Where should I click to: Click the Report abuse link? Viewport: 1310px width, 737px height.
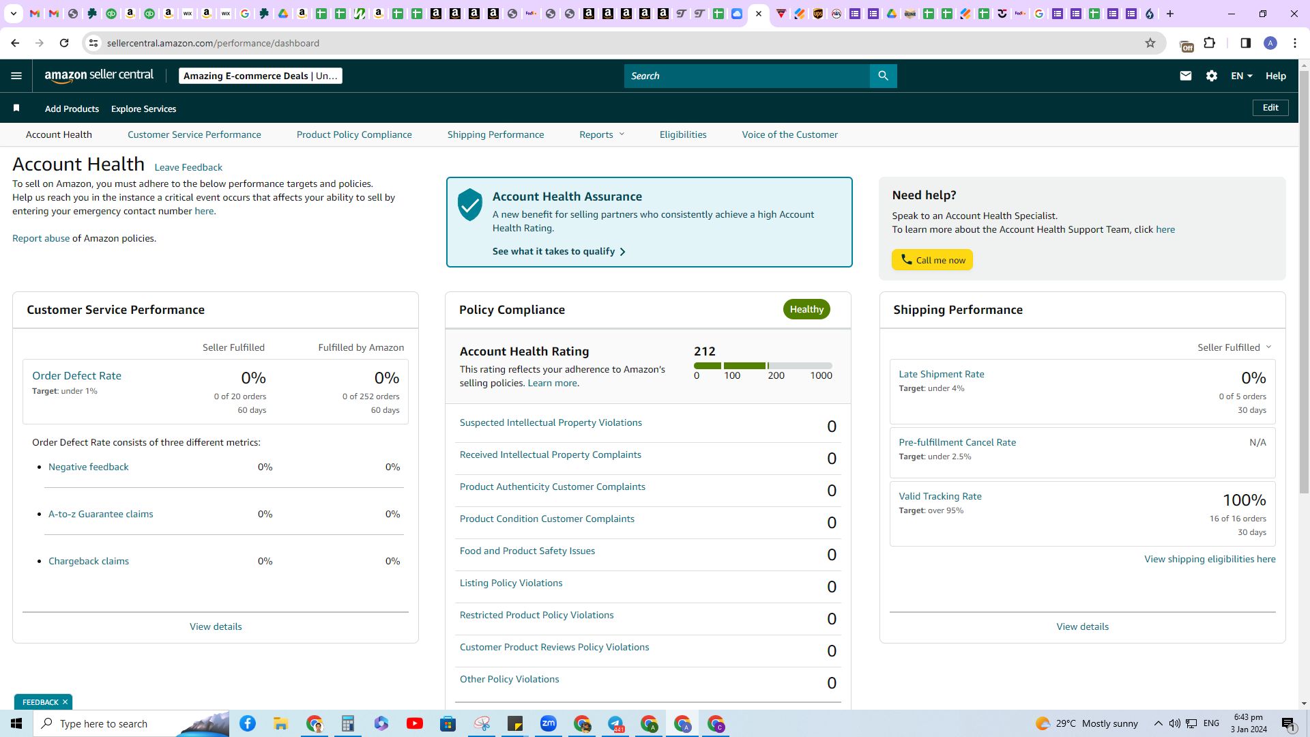click(41, 238)
